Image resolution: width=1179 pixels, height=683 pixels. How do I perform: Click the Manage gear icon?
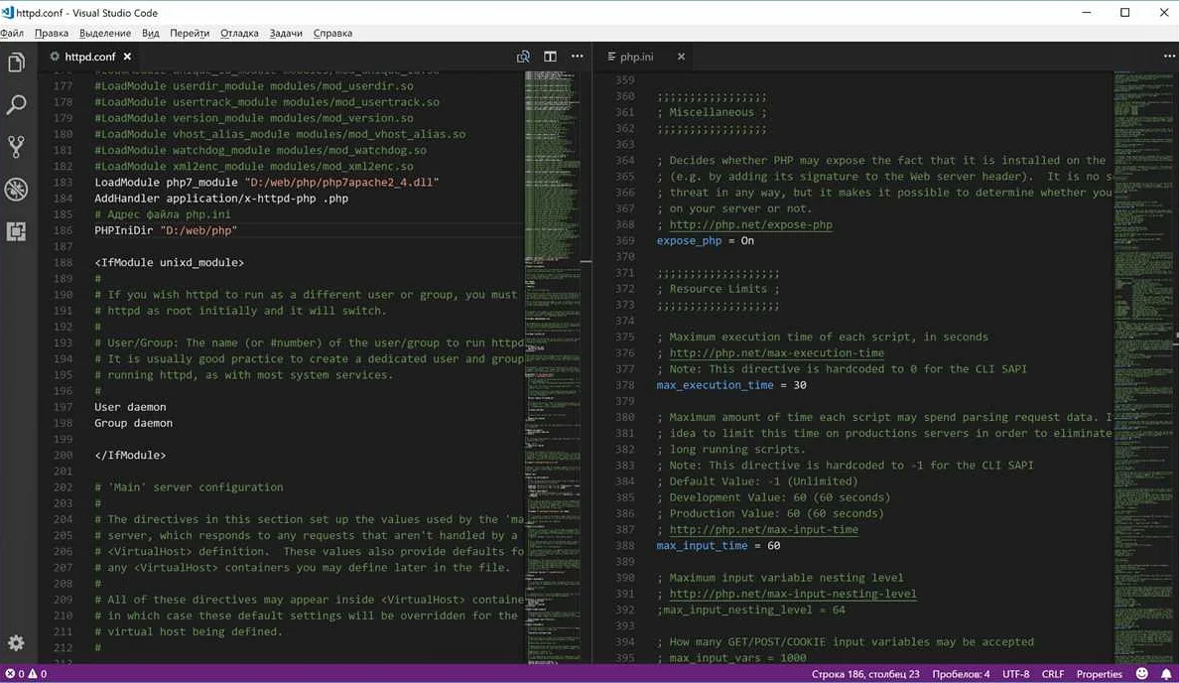[x=16, y=643]
